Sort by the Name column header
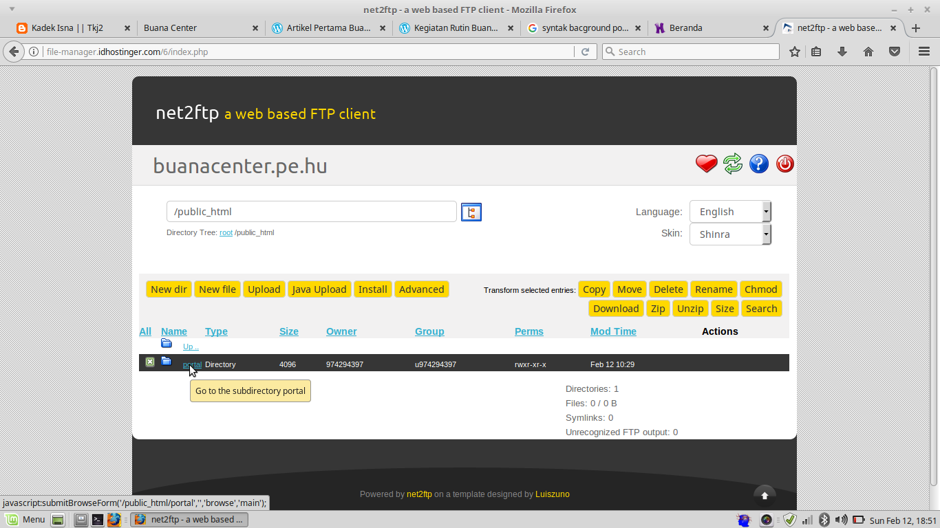 [174, 331]
